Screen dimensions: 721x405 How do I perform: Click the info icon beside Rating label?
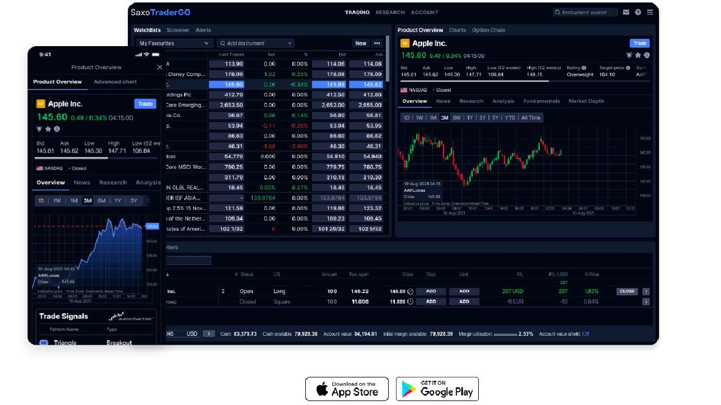[584, 68]
